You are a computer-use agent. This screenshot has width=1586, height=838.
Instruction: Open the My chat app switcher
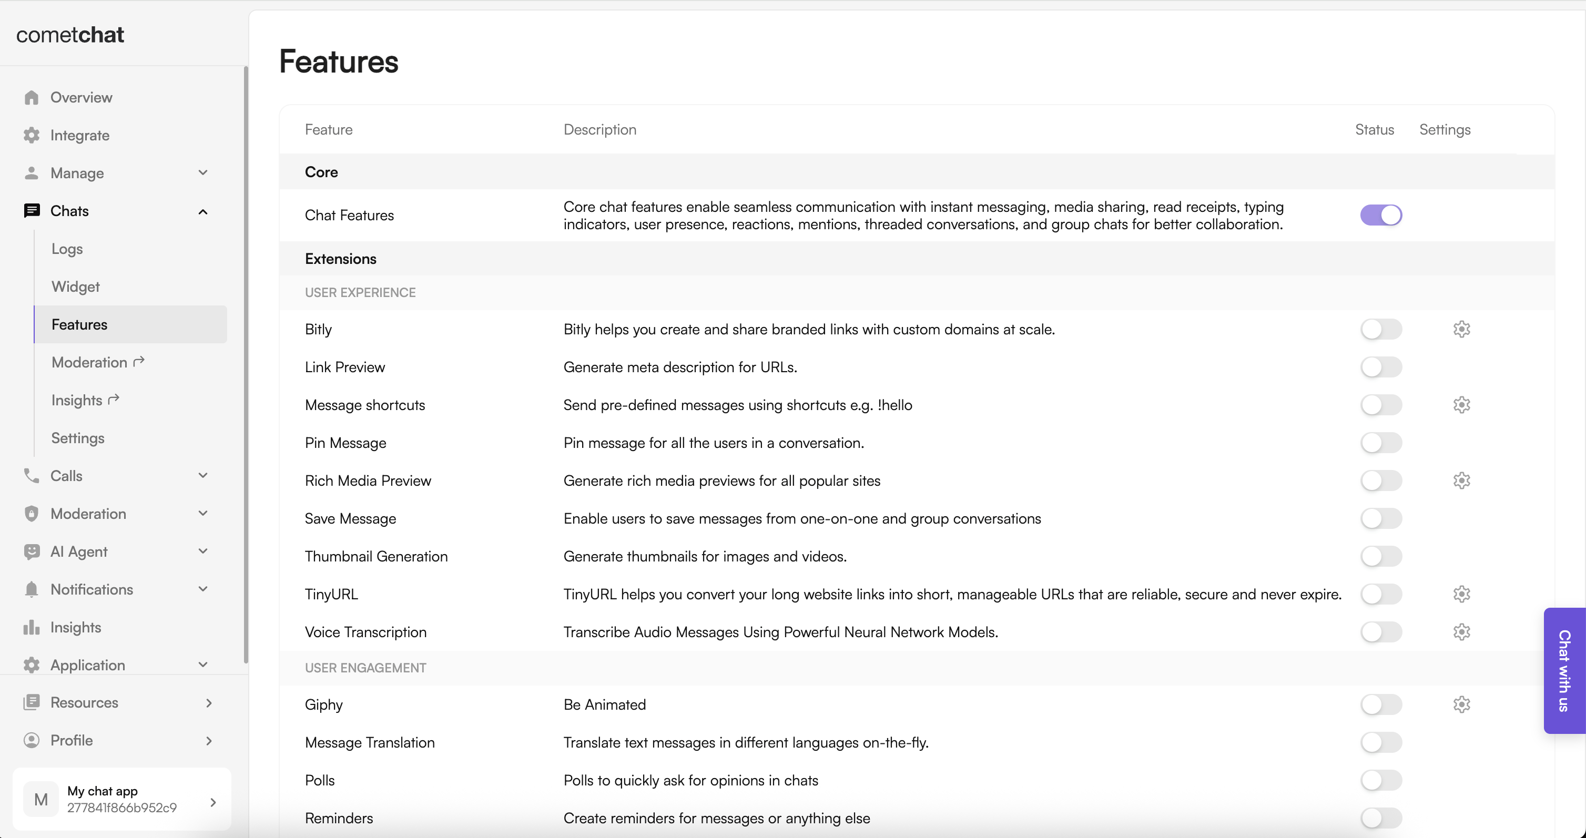click(122, 799)
